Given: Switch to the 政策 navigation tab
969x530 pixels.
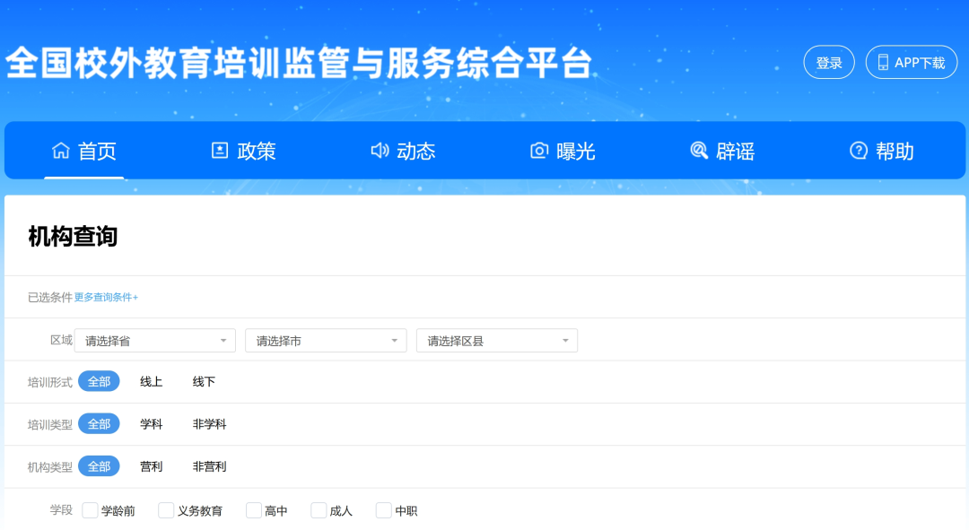Looking at the screenshot, I should [256, 152].
